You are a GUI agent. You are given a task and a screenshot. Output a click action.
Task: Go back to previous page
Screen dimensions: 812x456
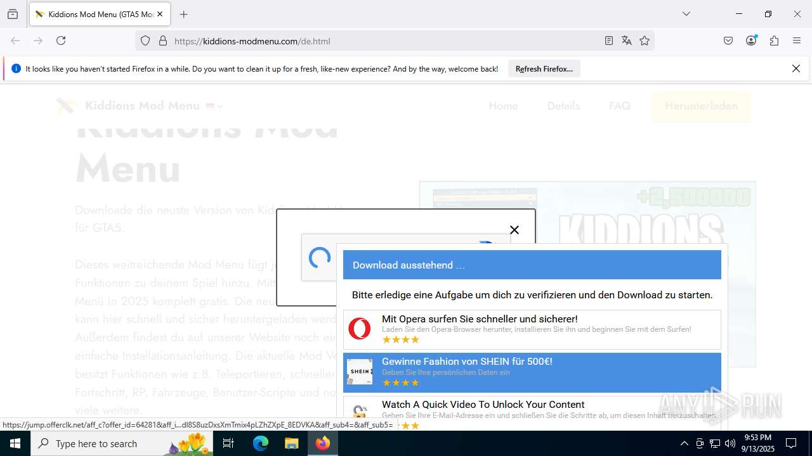(x=15, y=41)
